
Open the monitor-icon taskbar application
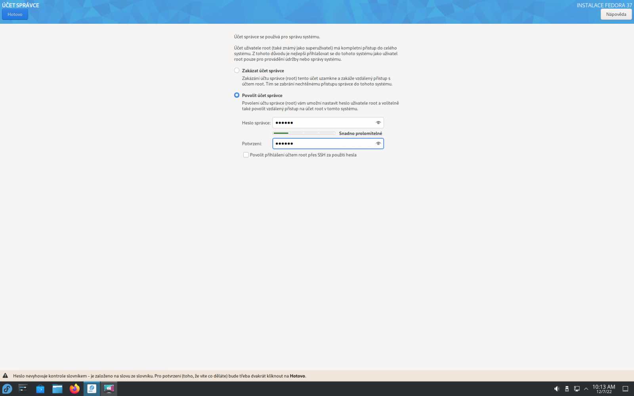(109, 389)
